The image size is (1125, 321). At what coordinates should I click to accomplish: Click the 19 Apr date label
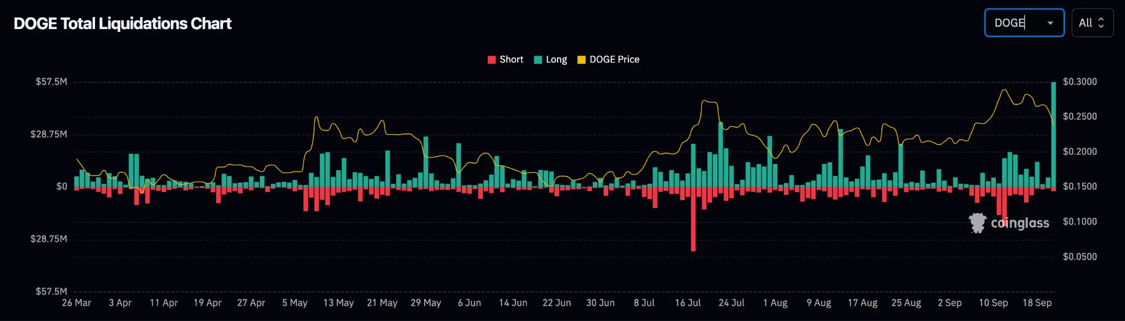208,303
